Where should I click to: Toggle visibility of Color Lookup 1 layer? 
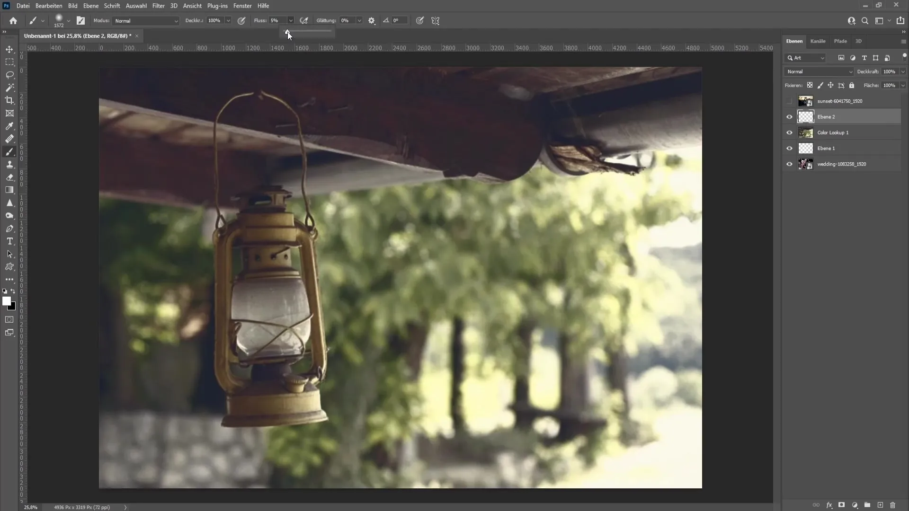tap(789, 132)
